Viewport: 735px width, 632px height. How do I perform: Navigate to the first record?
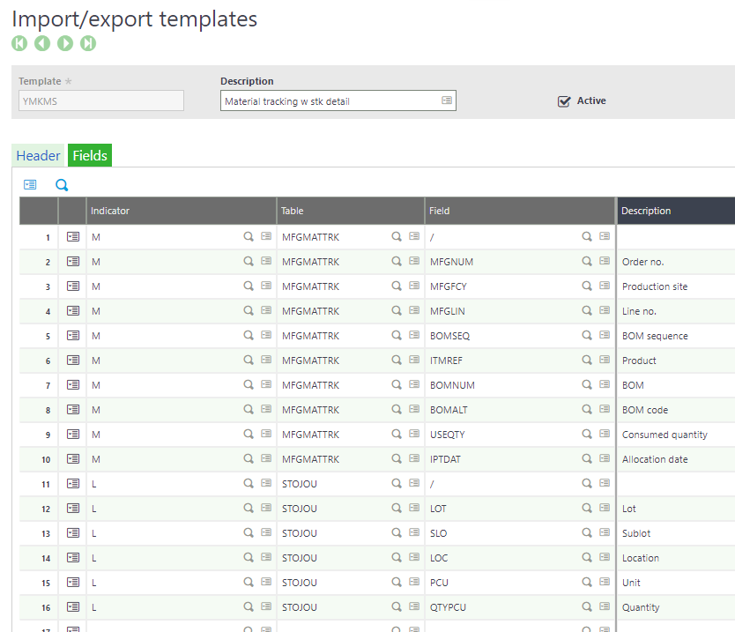pos(19,42)
